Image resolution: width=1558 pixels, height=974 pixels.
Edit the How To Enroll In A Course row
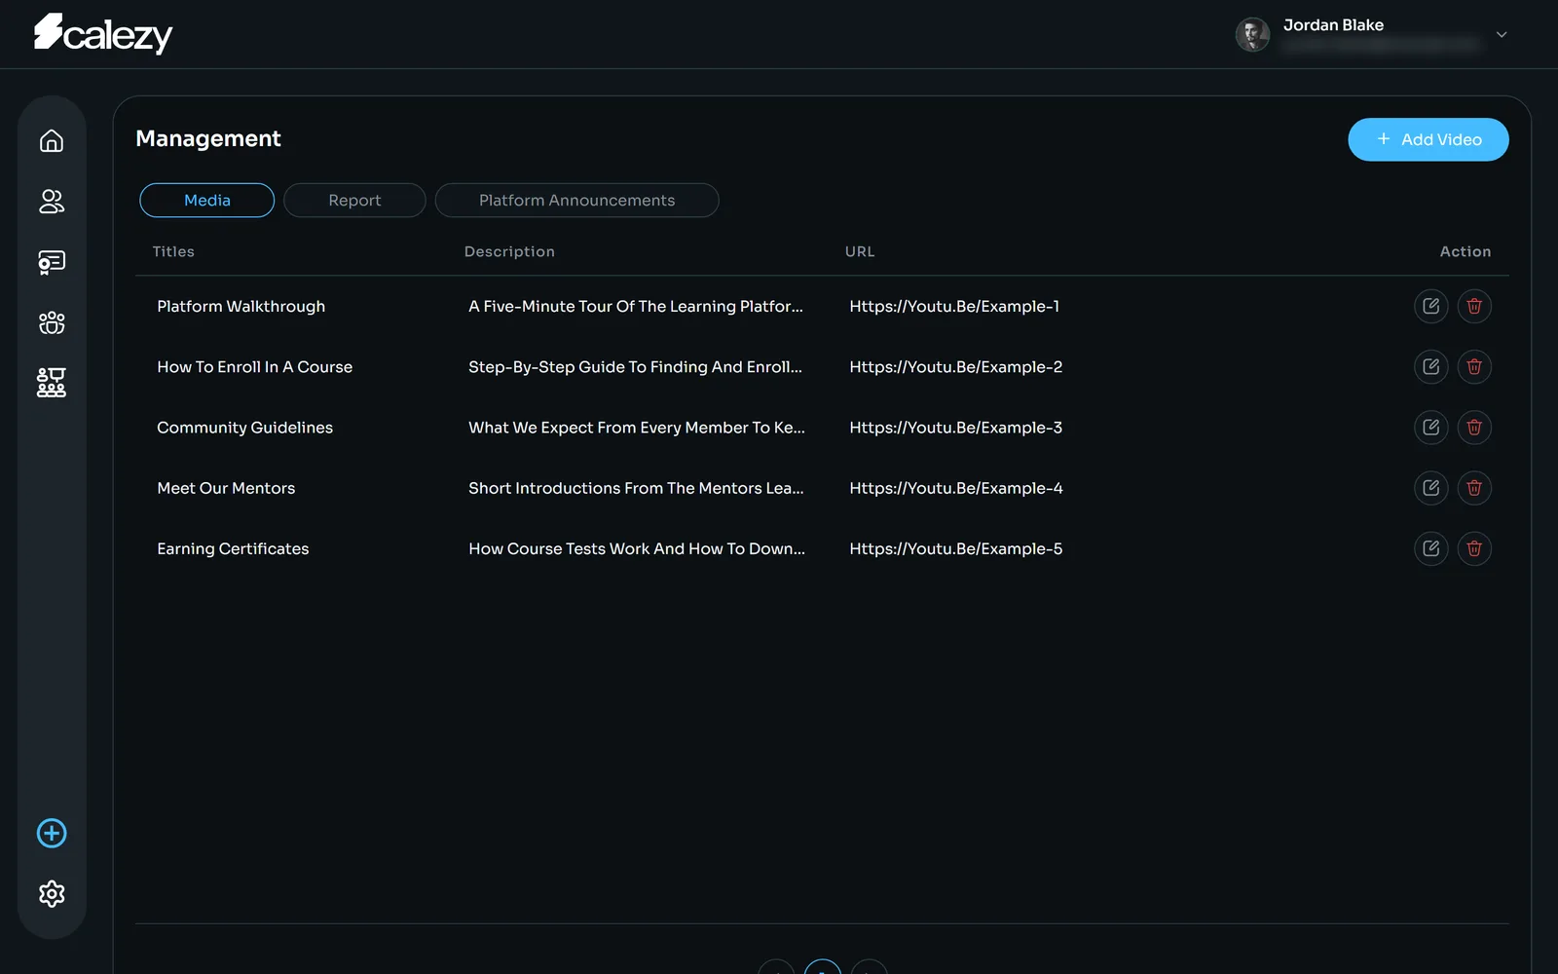(1430, 366)
